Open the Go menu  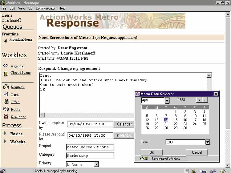point(30,8)
